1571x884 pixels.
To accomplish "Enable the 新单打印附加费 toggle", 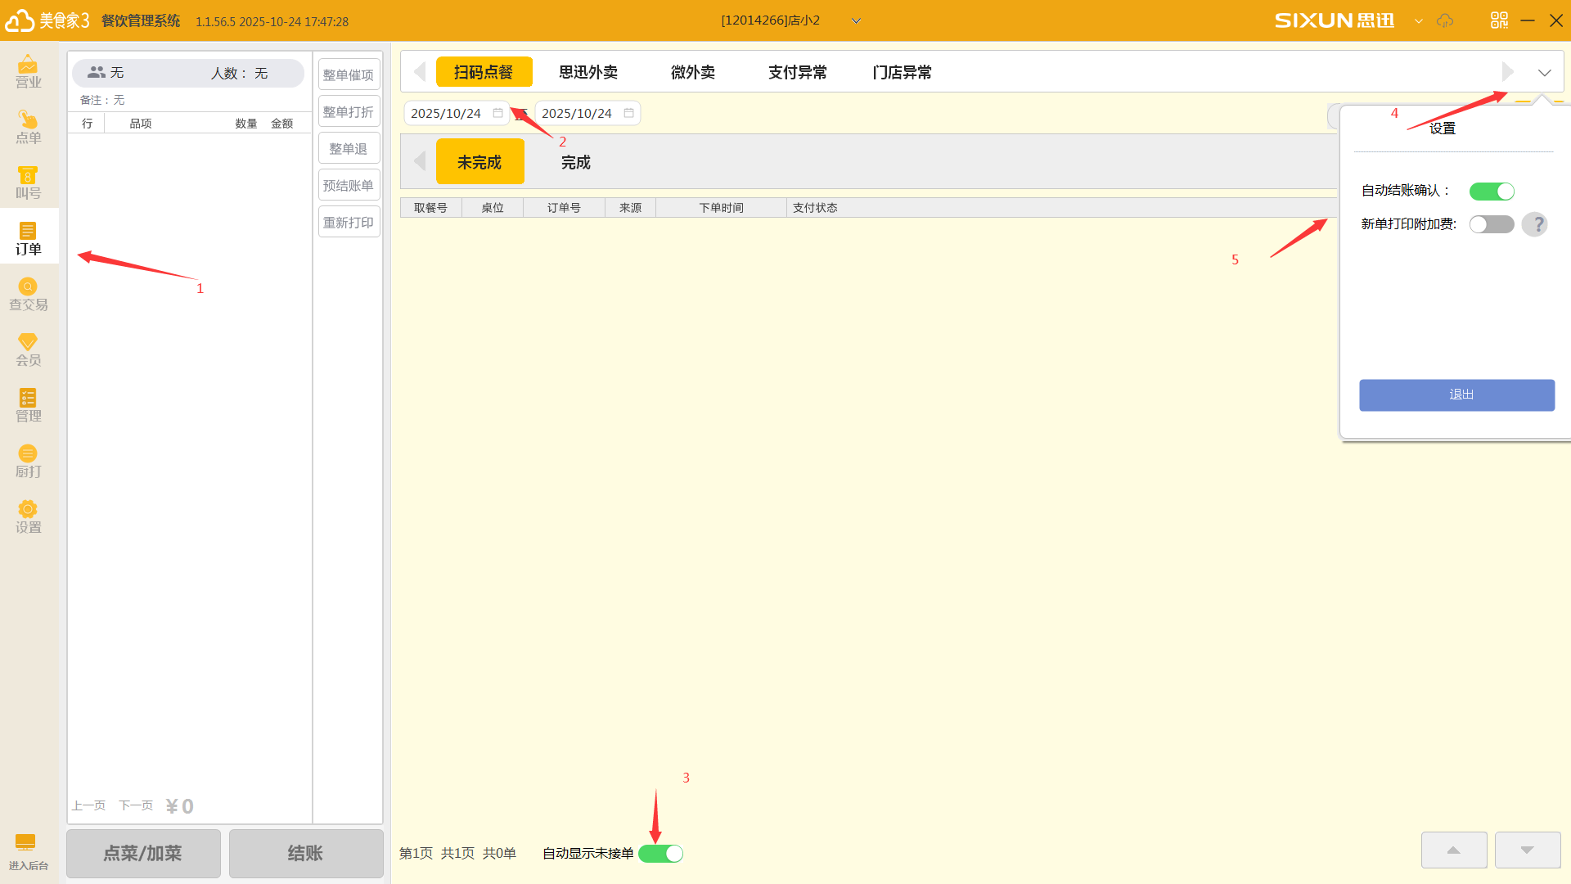I will pos(1492,224).
